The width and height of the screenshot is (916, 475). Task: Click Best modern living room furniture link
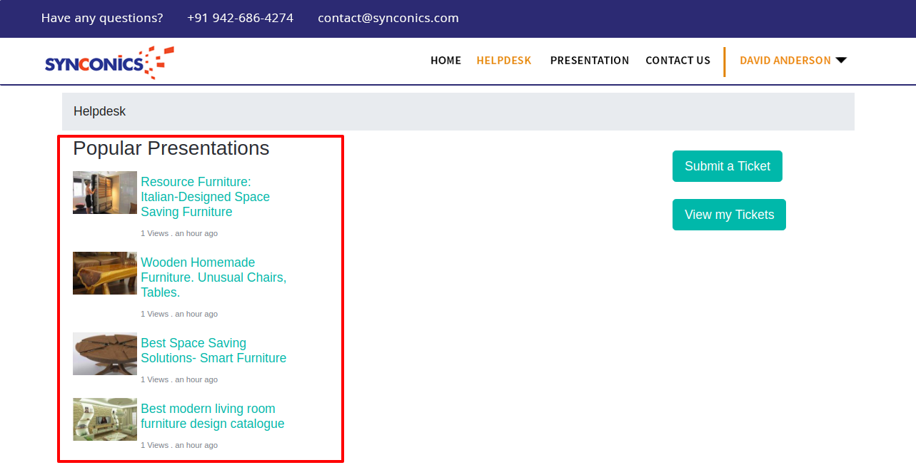[212, 417]
